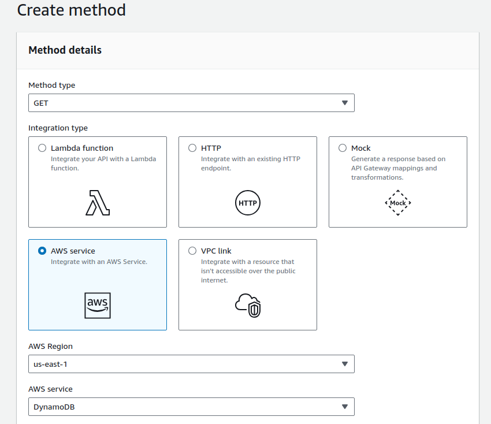Click the AWS Region dropdown arrow icon
491x424 pixels.
pyautogui.click(x=345, y=364)
